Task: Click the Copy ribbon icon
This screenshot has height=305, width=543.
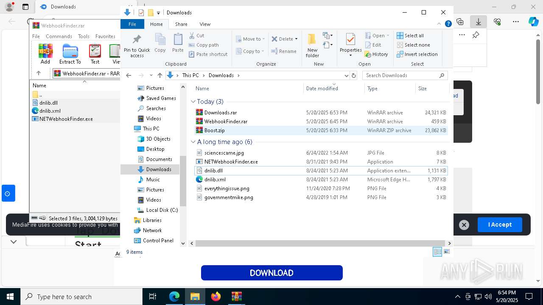Action: [x=160, y=43]
